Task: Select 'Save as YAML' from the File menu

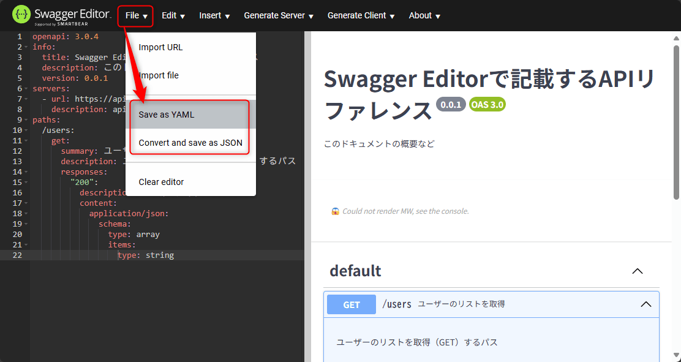Action: point(167,115)
